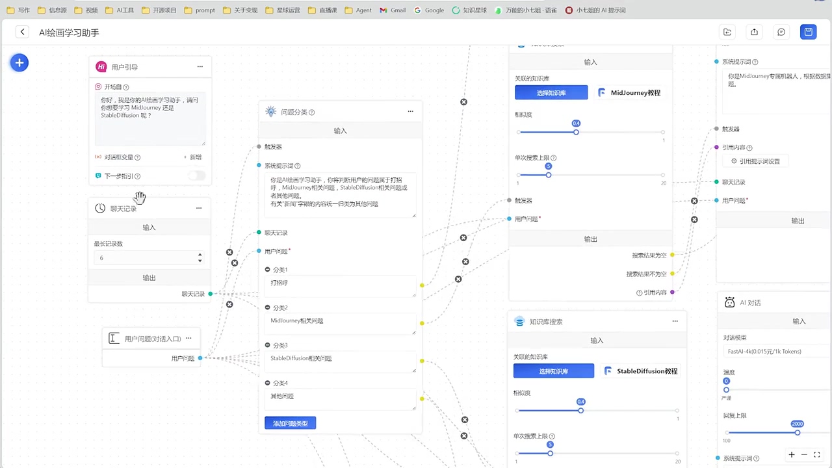Image resolution: width=832 pixels, height=468 pixels.
Task: Click 选择知识库 button beside MidJourney教程
Action: (551, 93)
